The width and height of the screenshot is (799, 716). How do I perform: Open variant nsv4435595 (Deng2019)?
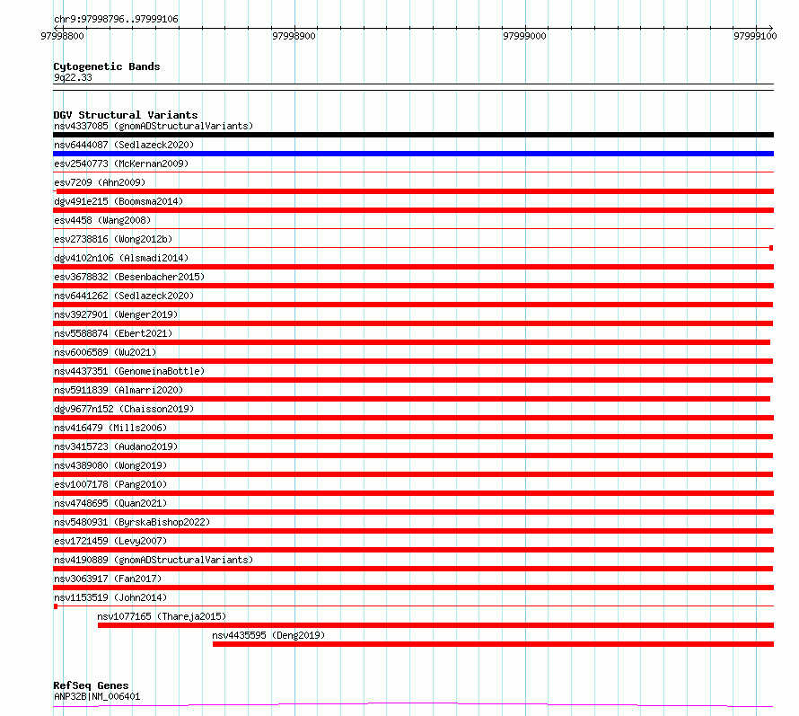pyautogui.click(x=268, y=635)
